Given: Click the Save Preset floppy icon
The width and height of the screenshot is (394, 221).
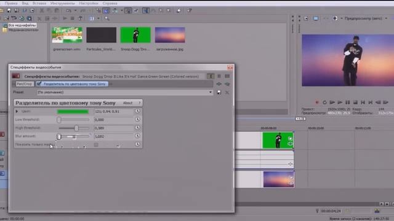Looking at the screenshot, I should click(219, 93).
